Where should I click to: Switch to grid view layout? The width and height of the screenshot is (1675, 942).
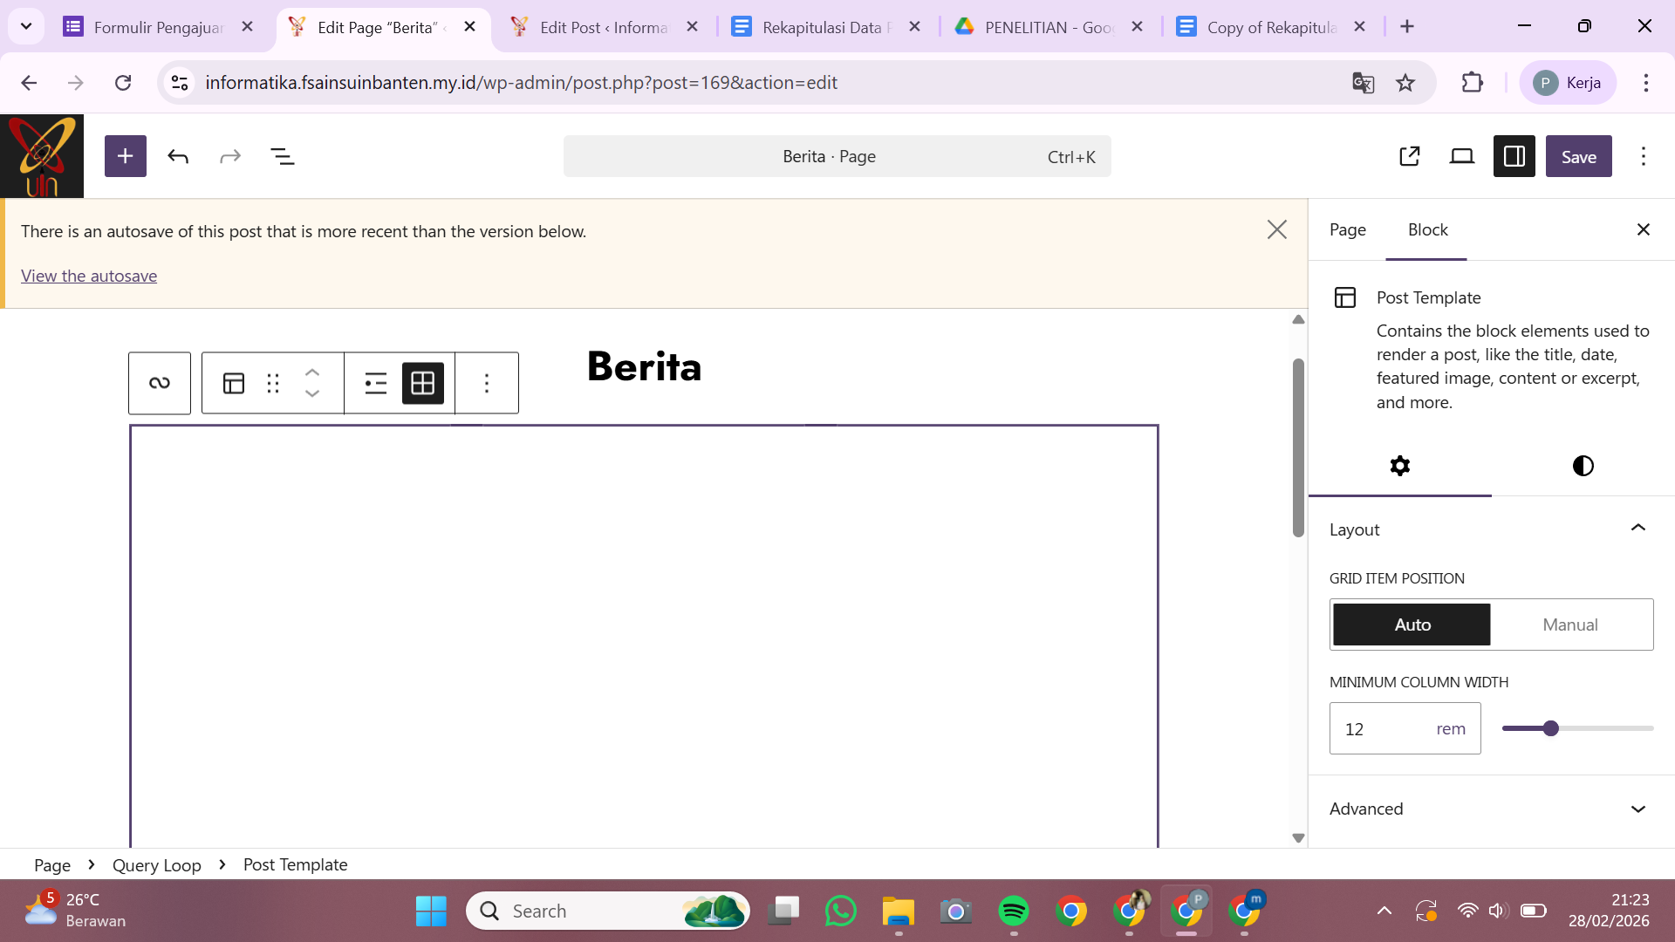click(x=423, y=383)
